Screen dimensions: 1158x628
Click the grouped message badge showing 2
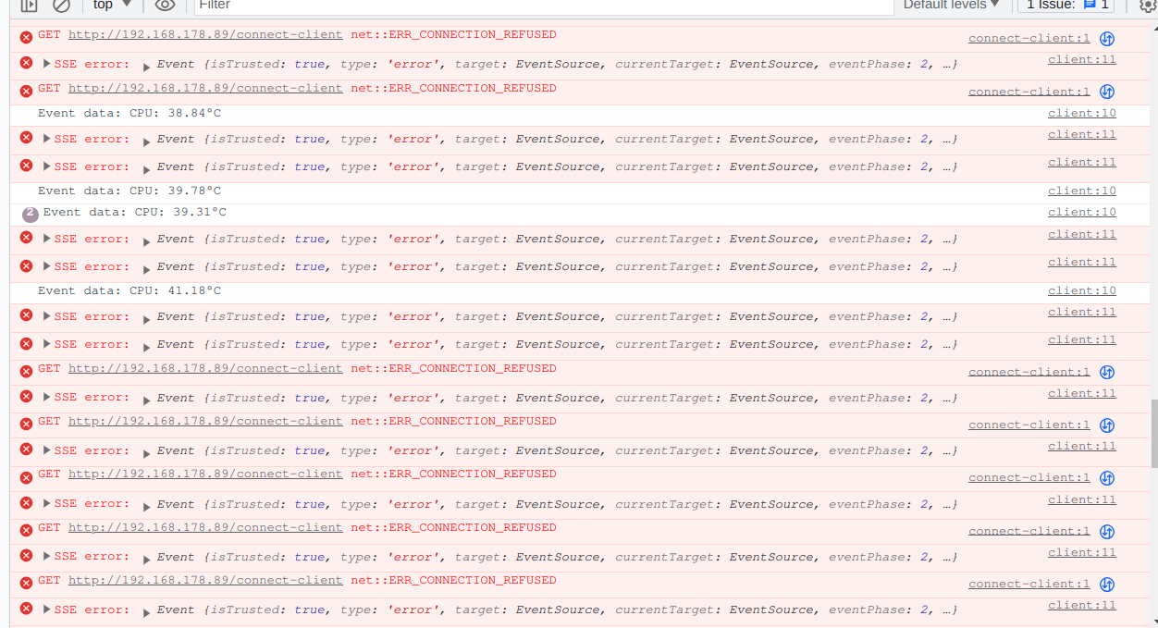[30, 213]
